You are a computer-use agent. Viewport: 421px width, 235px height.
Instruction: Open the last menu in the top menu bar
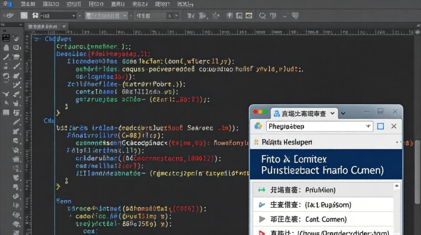tap(185, 4)
